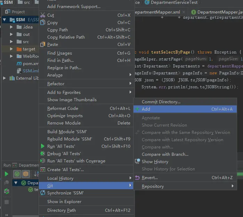Click the sort alphabetically icon in Run panel

pyautogui.click(x=36, y=174)
